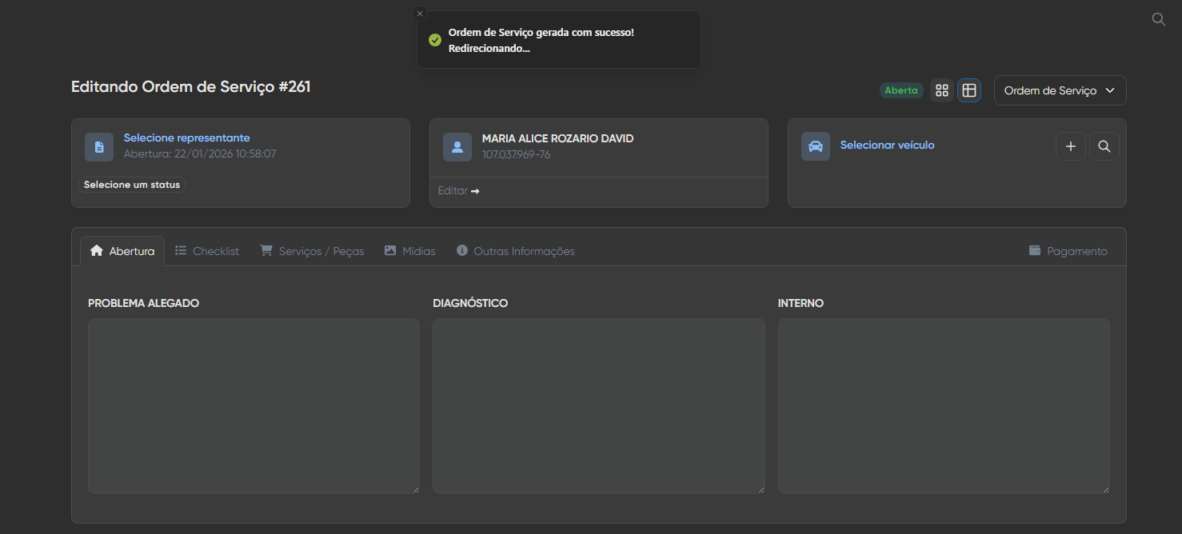This screenshot has height=534, width=1182.
Task: Click the vehicle car icon
Action: (816, 147)
